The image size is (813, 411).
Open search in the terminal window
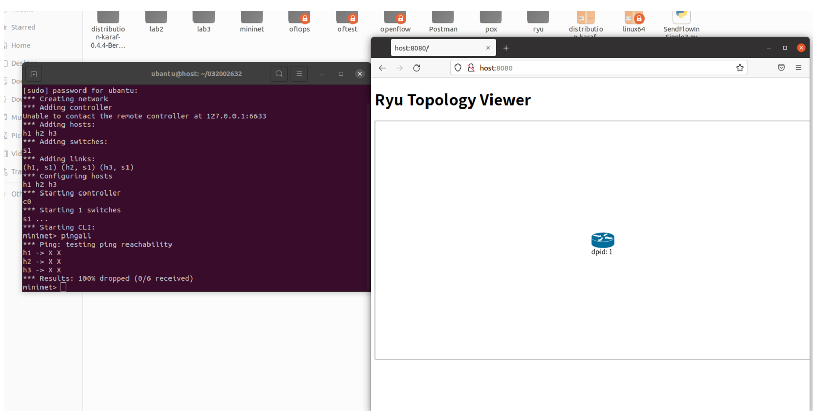tap(279, 74)
